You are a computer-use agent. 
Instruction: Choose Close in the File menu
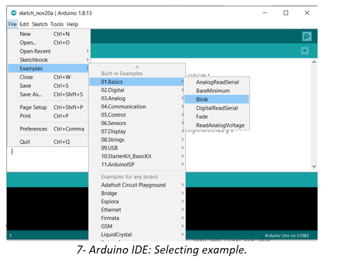[49, 77]
